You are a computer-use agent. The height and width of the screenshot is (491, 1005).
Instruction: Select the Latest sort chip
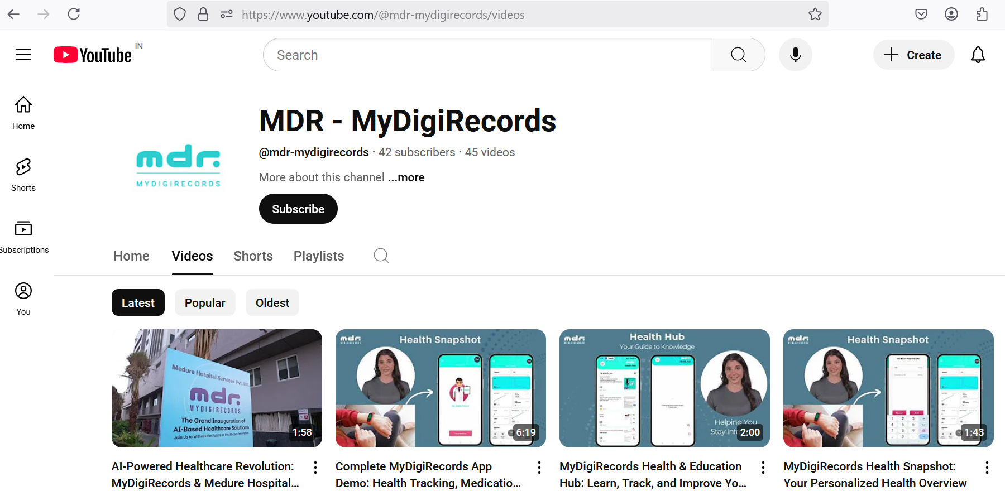(138, 302)
